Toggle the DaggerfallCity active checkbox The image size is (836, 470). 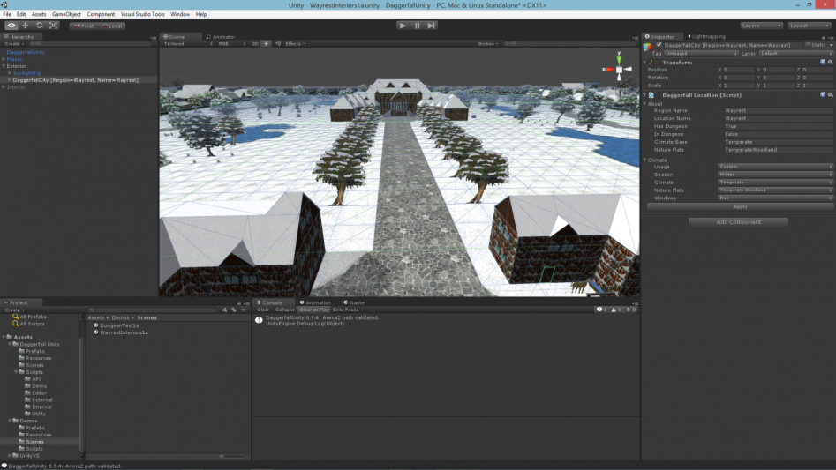[x=659, y=45]
